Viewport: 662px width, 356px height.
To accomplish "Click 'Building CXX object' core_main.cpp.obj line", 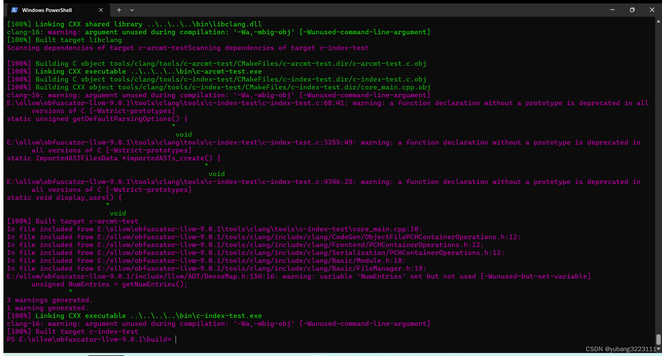I will [219, 87].
